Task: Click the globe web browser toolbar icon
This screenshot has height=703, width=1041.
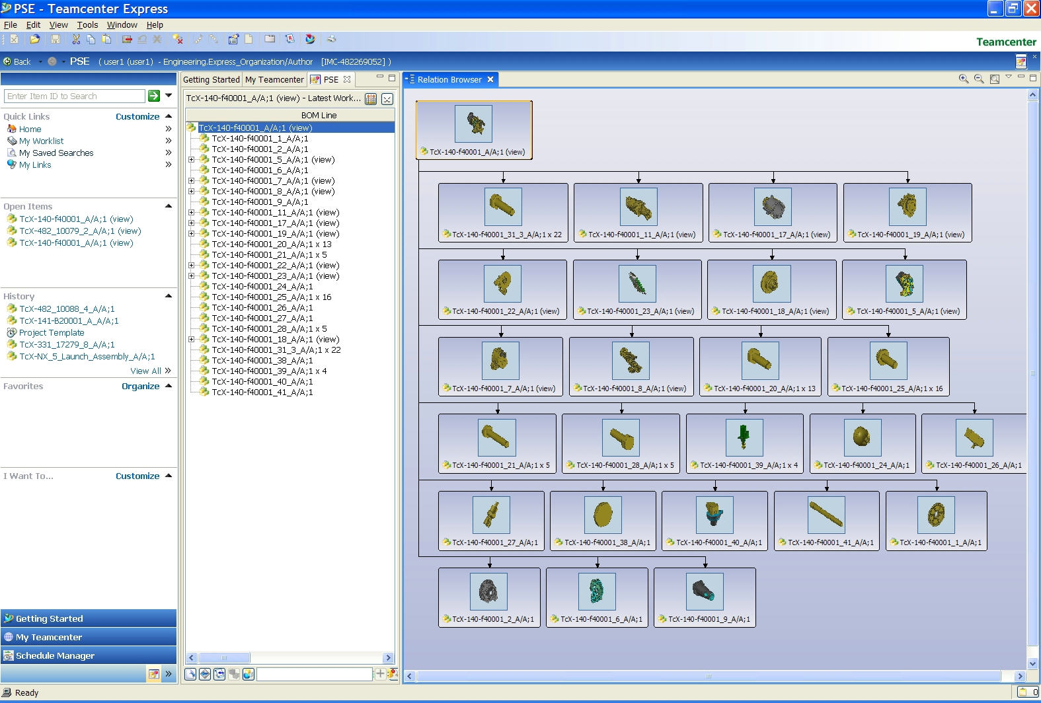Action: click(310, 40)
